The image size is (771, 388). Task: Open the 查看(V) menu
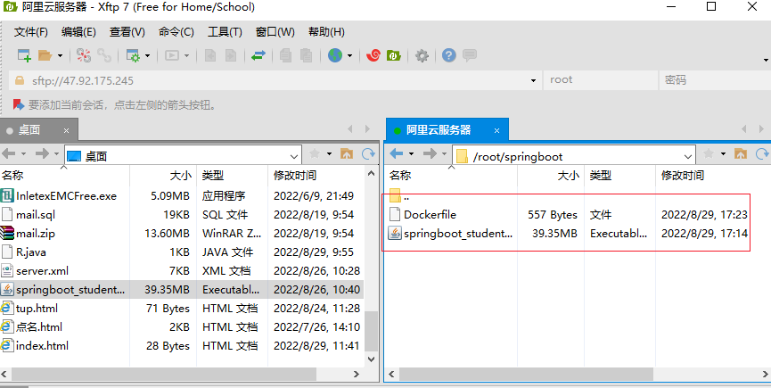[x=127, y=32]
